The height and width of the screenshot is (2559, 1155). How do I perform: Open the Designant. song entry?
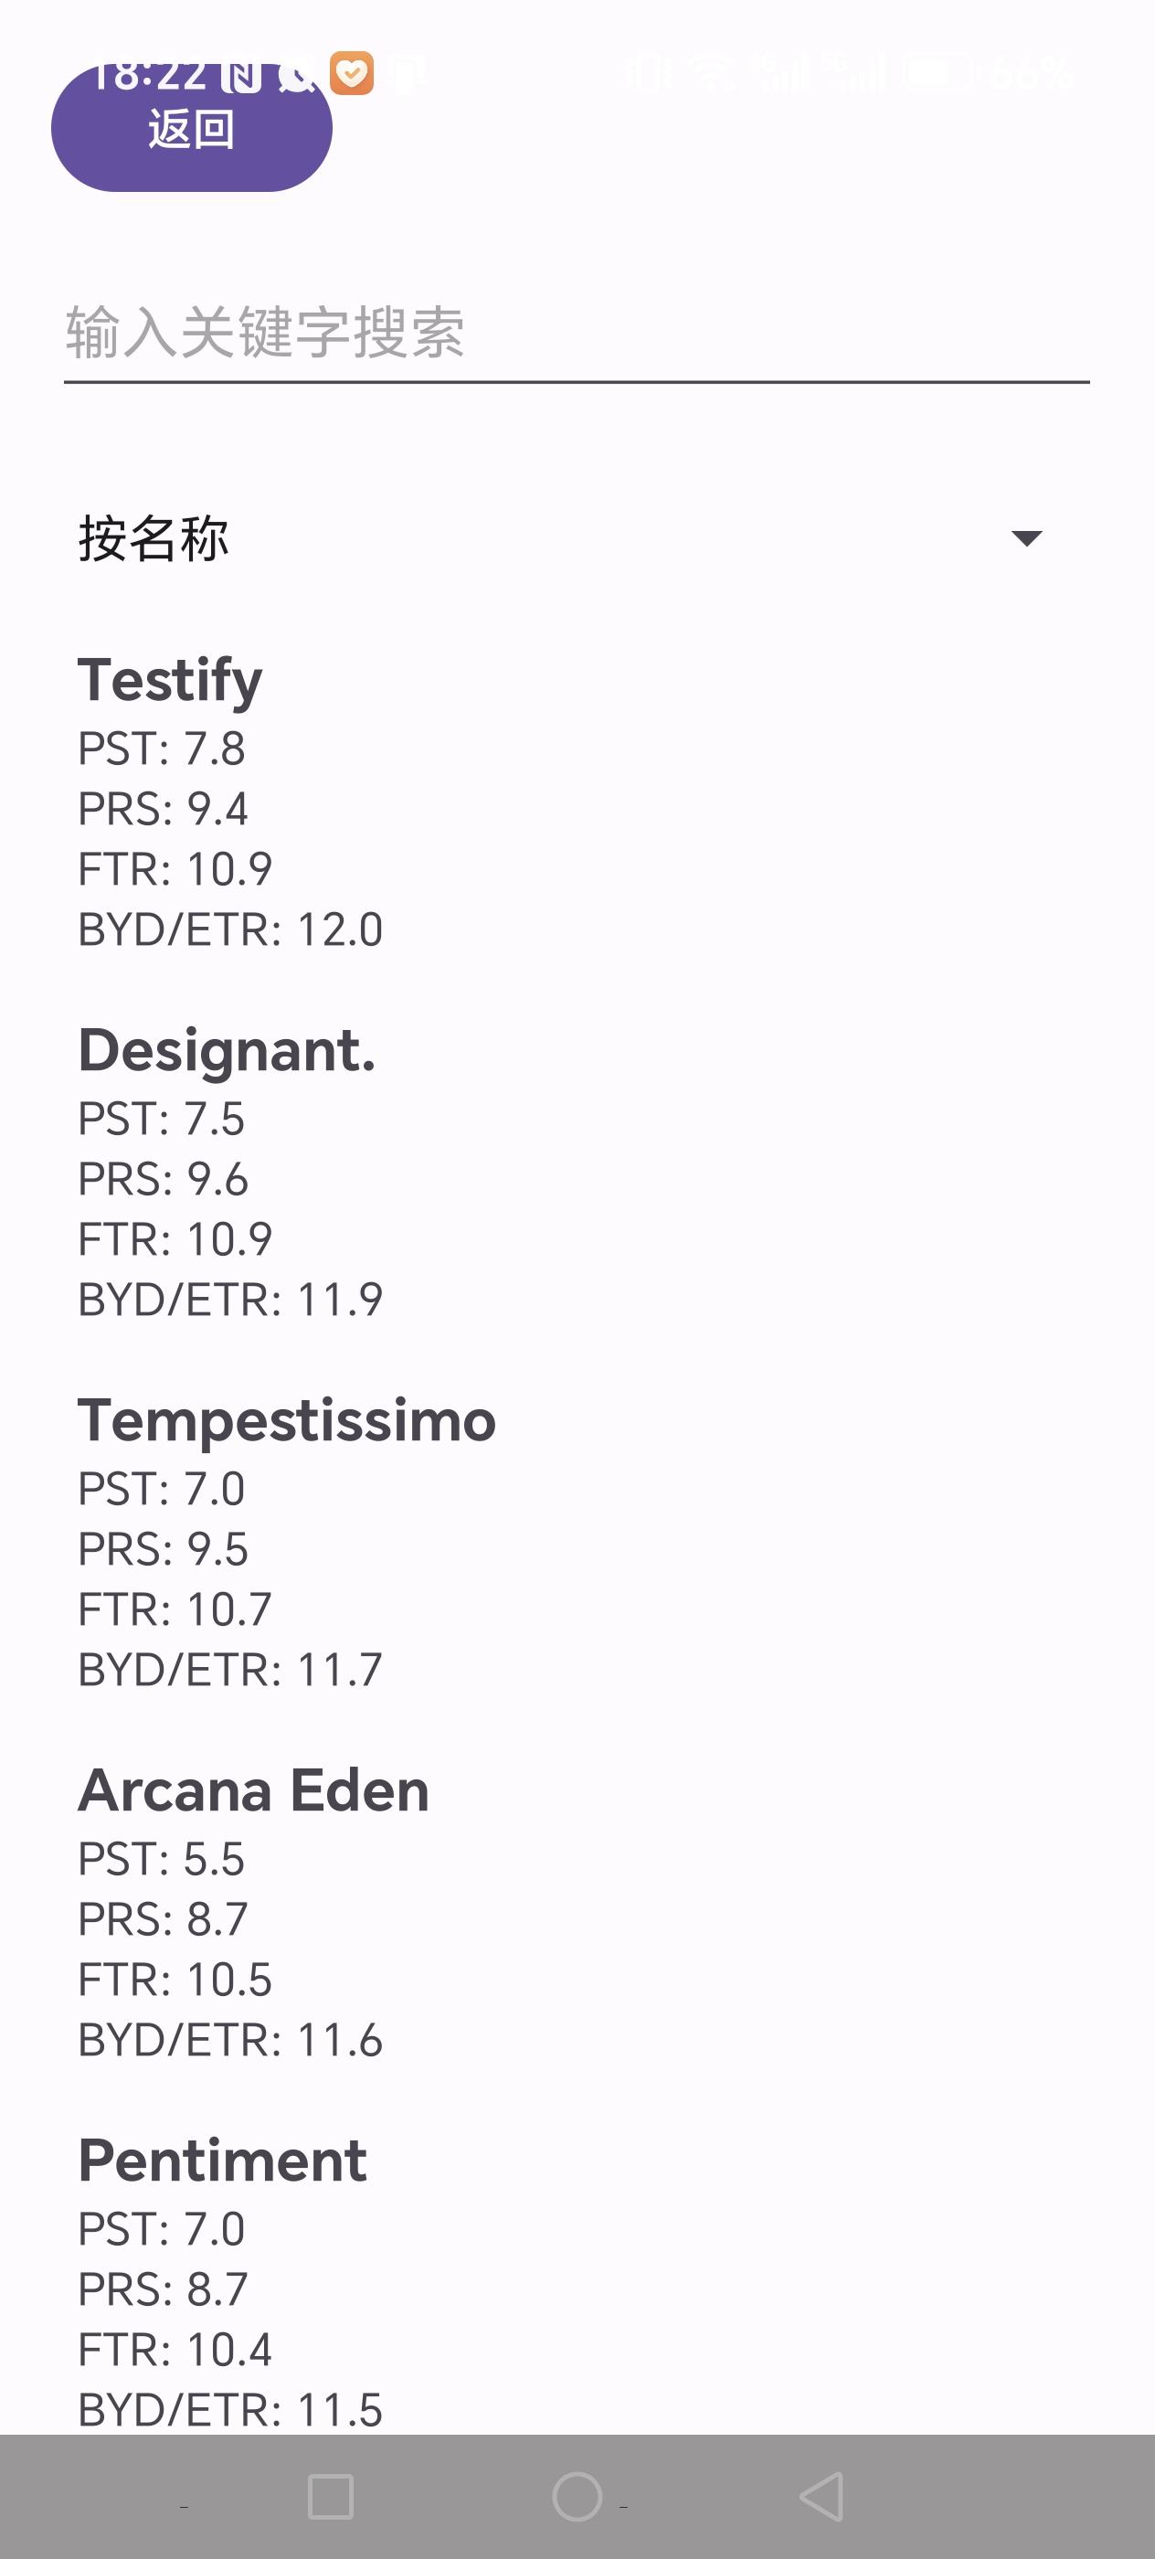click(577, 1173)
